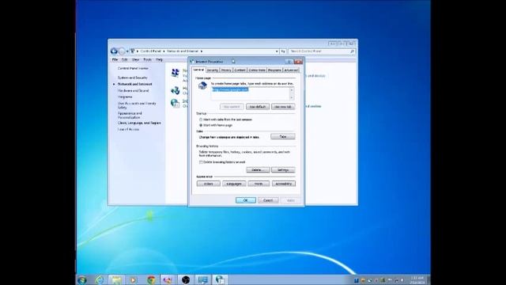Screen dimensions: 506x285
Task: Open Appearance and Personalization category
Action: 130,116
